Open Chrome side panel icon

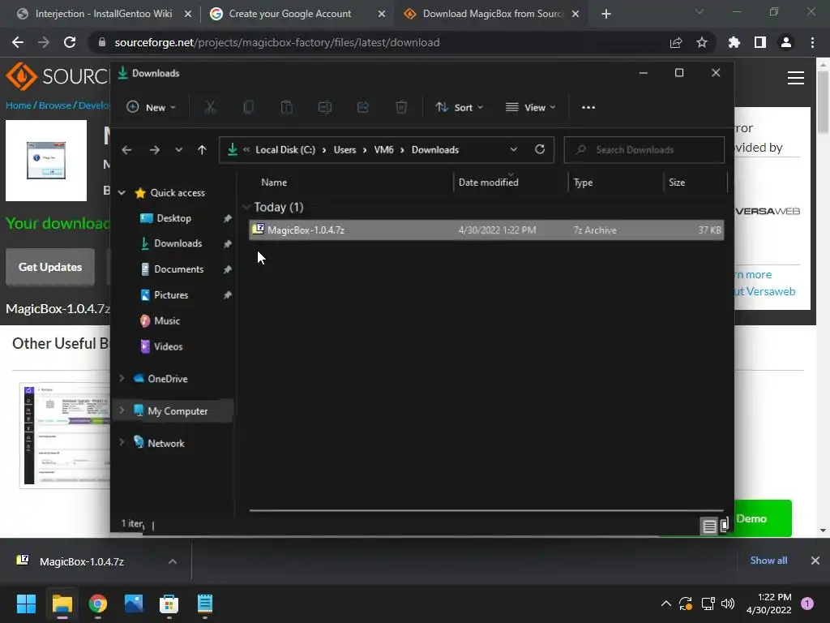pos(759,42)
